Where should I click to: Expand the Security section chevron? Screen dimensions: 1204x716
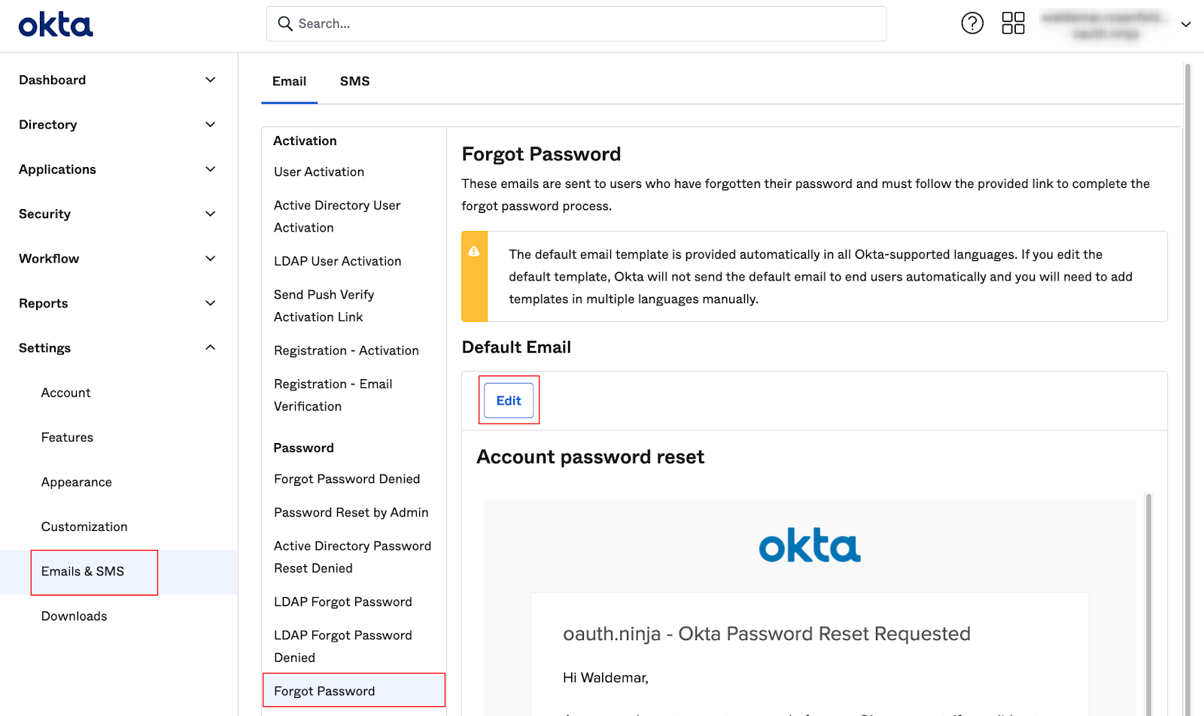[211, 214]
